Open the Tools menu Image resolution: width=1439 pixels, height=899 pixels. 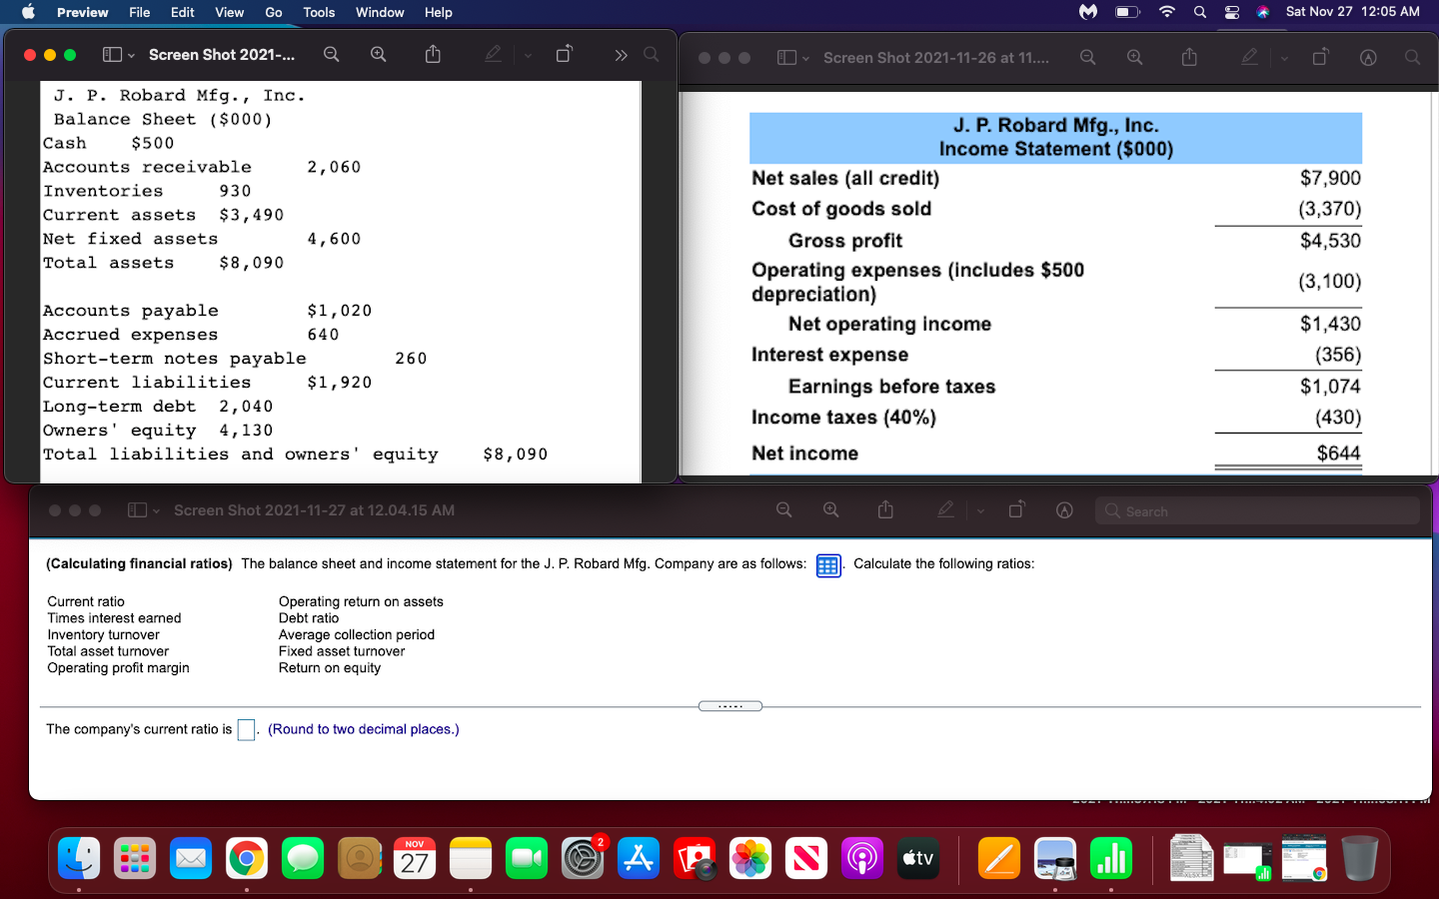click(x=318, y=12)
